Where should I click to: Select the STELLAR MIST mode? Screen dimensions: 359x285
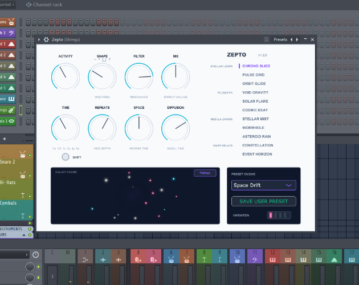tap(255, 119)
